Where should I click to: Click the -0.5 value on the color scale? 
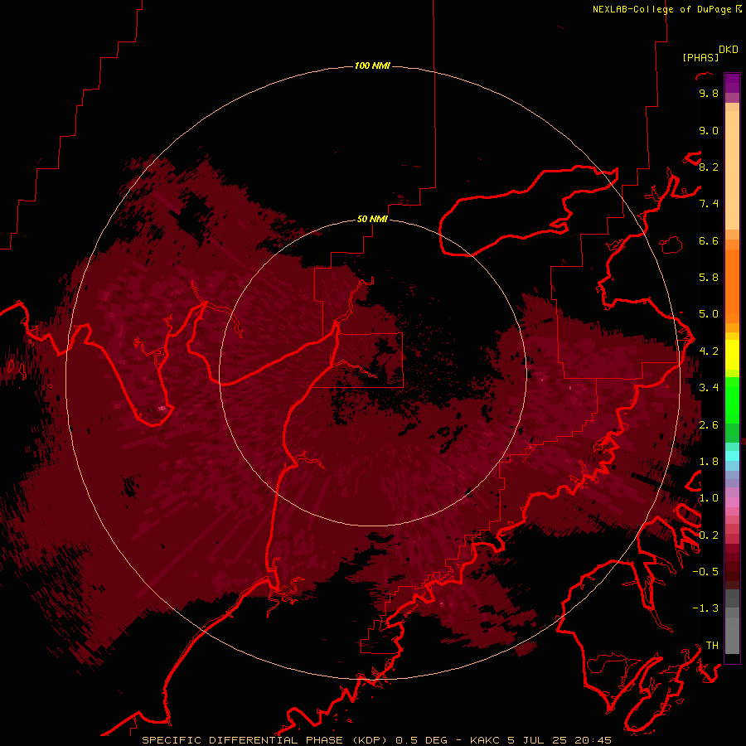click(705, 572)
